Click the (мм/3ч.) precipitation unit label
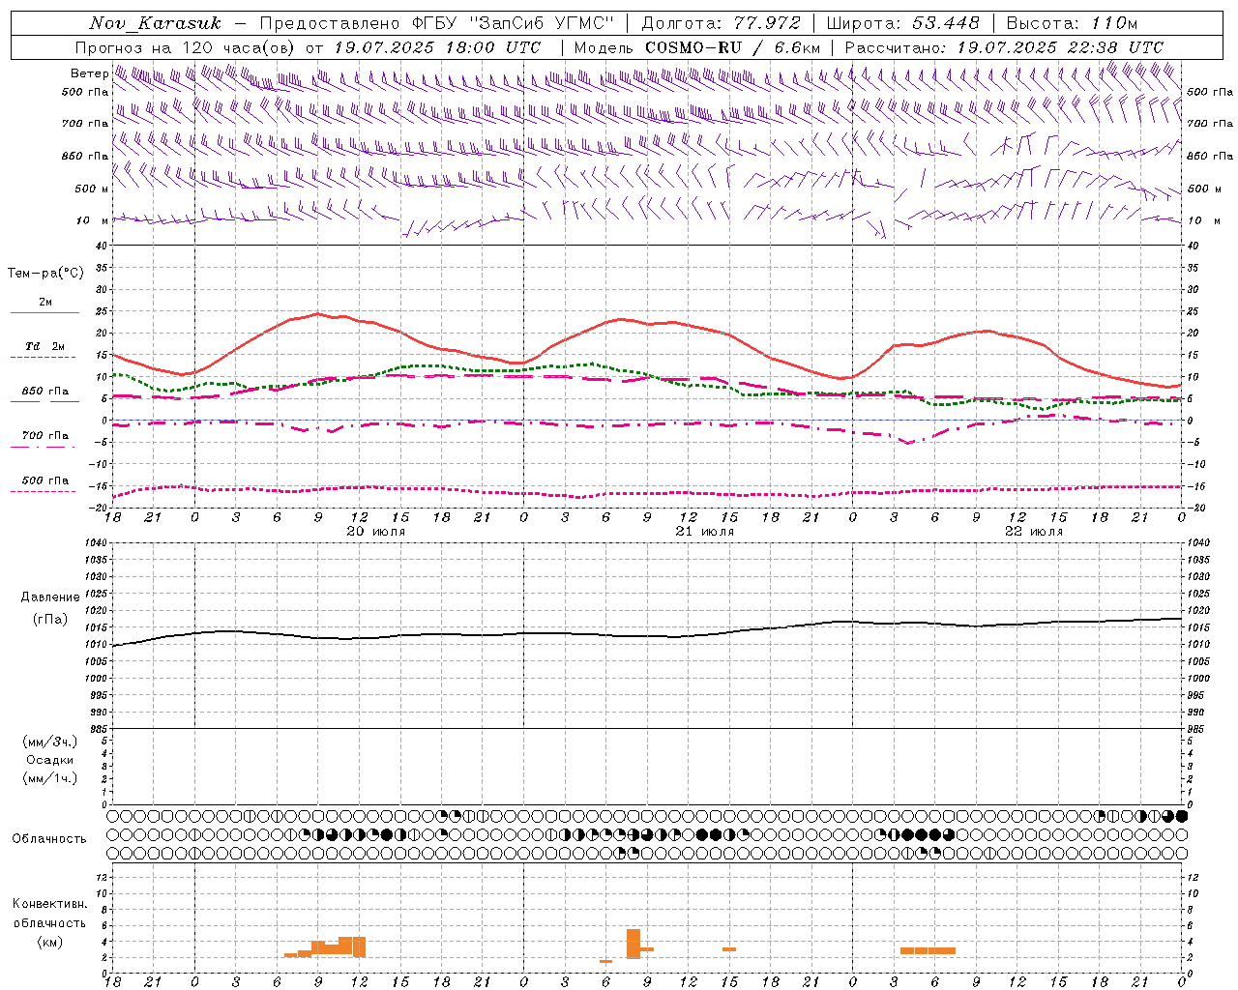Image resolution: width=1238 pixels, height=990 pixels. point(50,742)
